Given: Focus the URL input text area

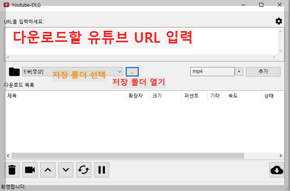Looking at the screenshot, I should pyautogui.click(x=141, y=41).
